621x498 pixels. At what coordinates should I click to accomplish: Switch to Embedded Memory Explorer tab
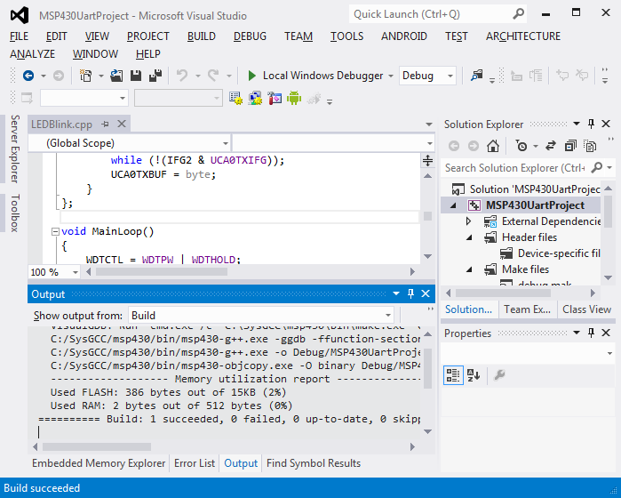point(99,463)
